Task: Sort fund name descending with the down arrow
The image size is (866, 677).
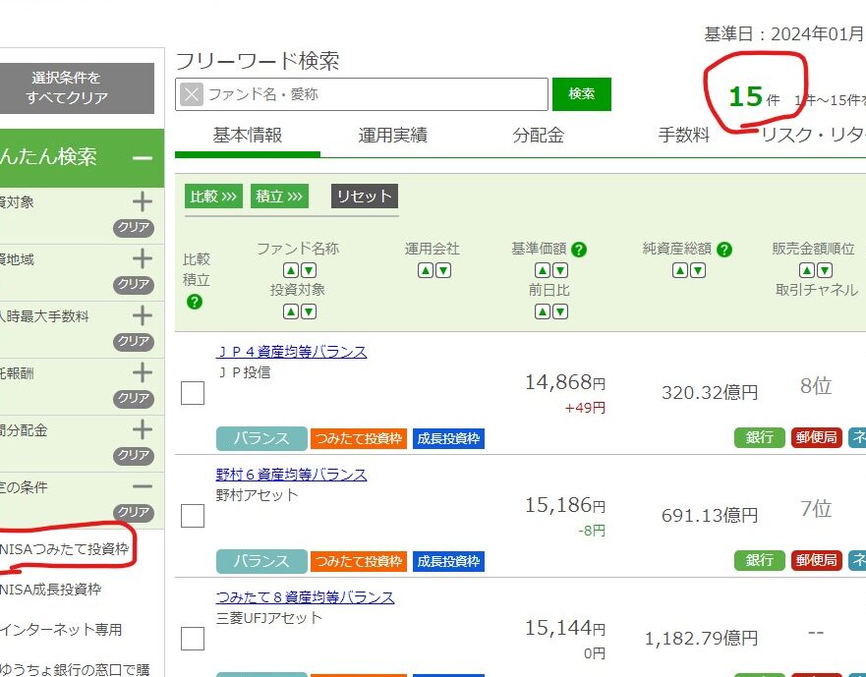Action: coord(309,270)
